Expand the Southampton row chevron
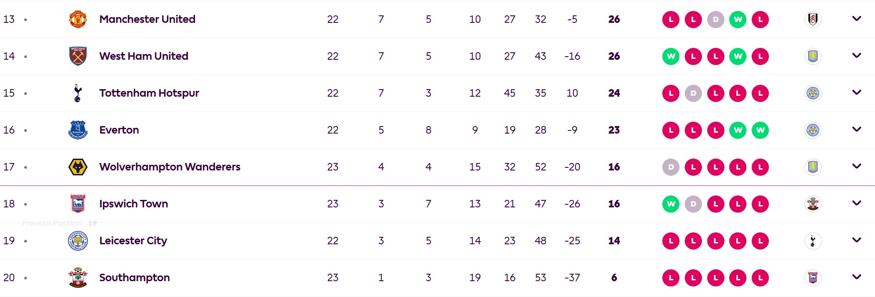This screenshot has width=875, height=297. (x=857, y=277)
